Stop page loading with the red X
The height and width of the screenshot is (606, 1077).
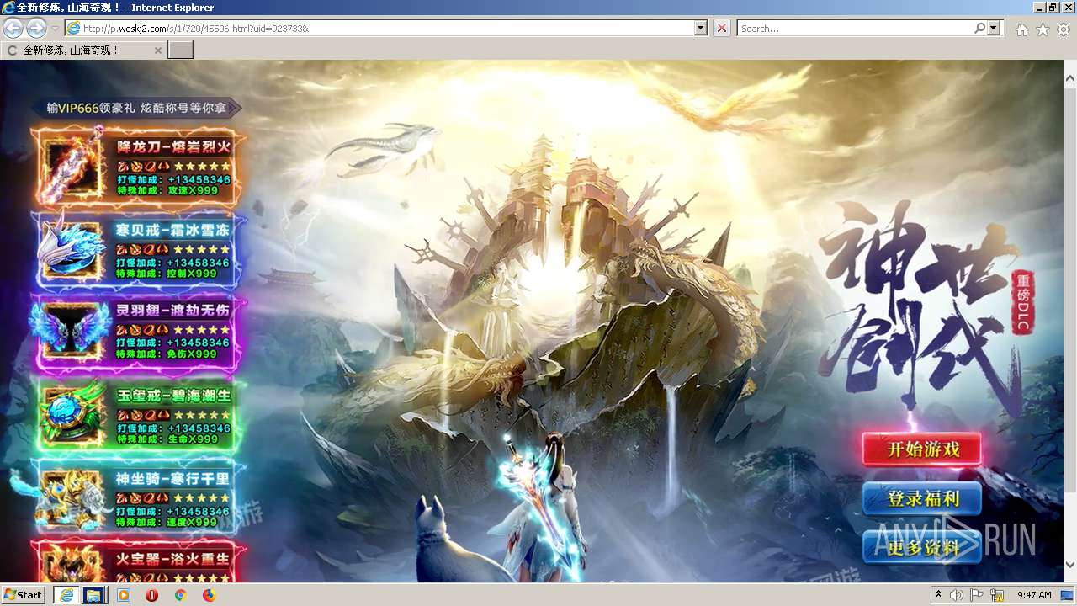721,29
